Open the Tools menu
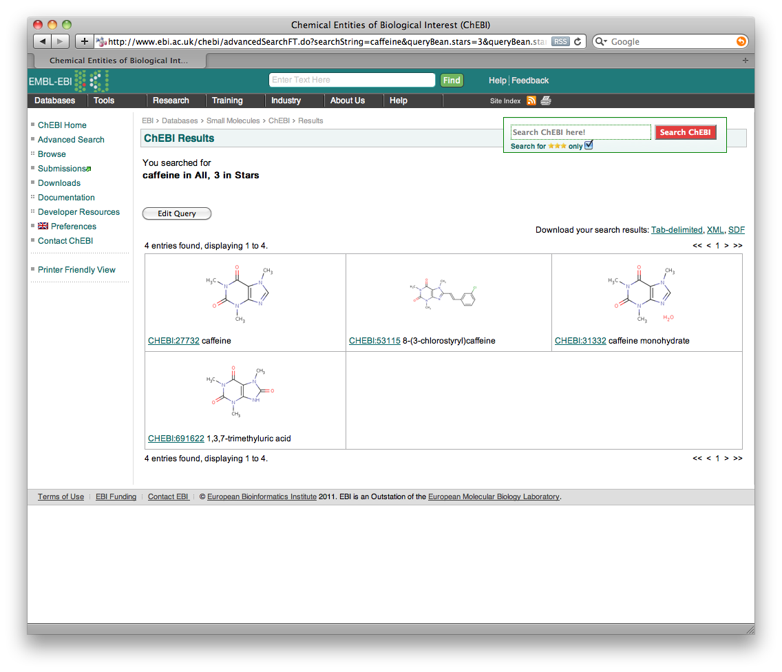The width and height of the screenshot is (782, 672). pos(104,101)
